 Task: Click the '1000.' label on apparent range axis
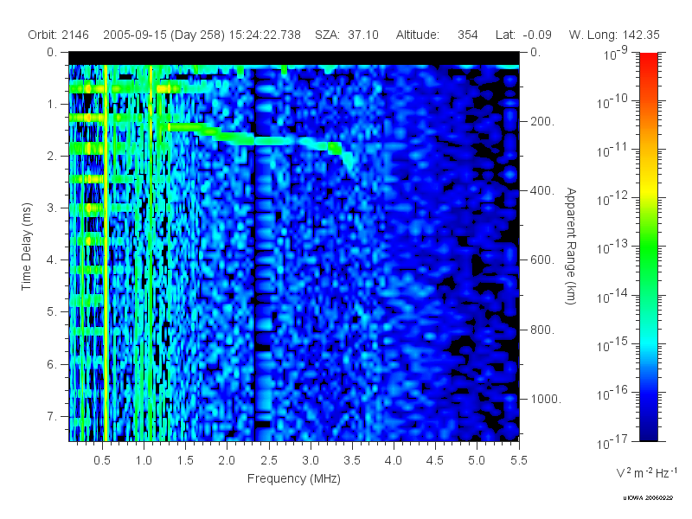point(546,399)
